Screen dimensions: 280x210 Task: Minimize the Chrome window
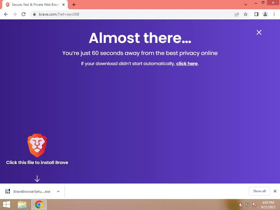256,3
